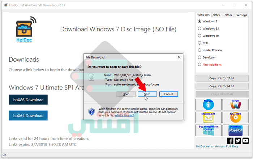Close the File Download dialog
This screenshot has height=159, width=253.
pos(179,57)
